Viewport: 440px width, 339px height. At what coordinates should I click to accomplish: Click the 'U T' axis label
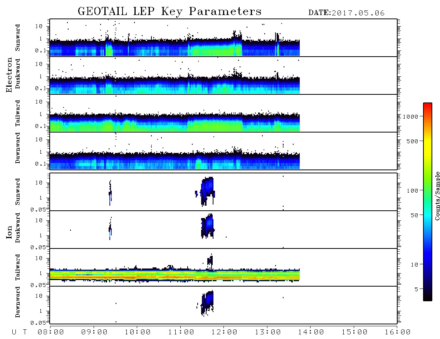20,332
